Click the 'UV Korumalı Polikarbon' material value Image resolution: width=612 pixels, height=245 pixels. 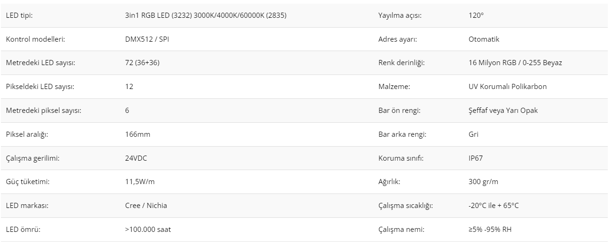(x=508, y=87)
